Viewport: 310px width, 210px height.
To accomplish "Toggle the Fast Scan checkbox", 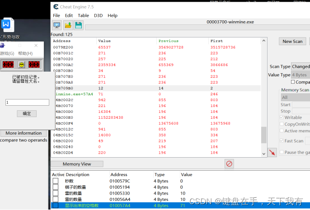I will (x=282, y=140).
